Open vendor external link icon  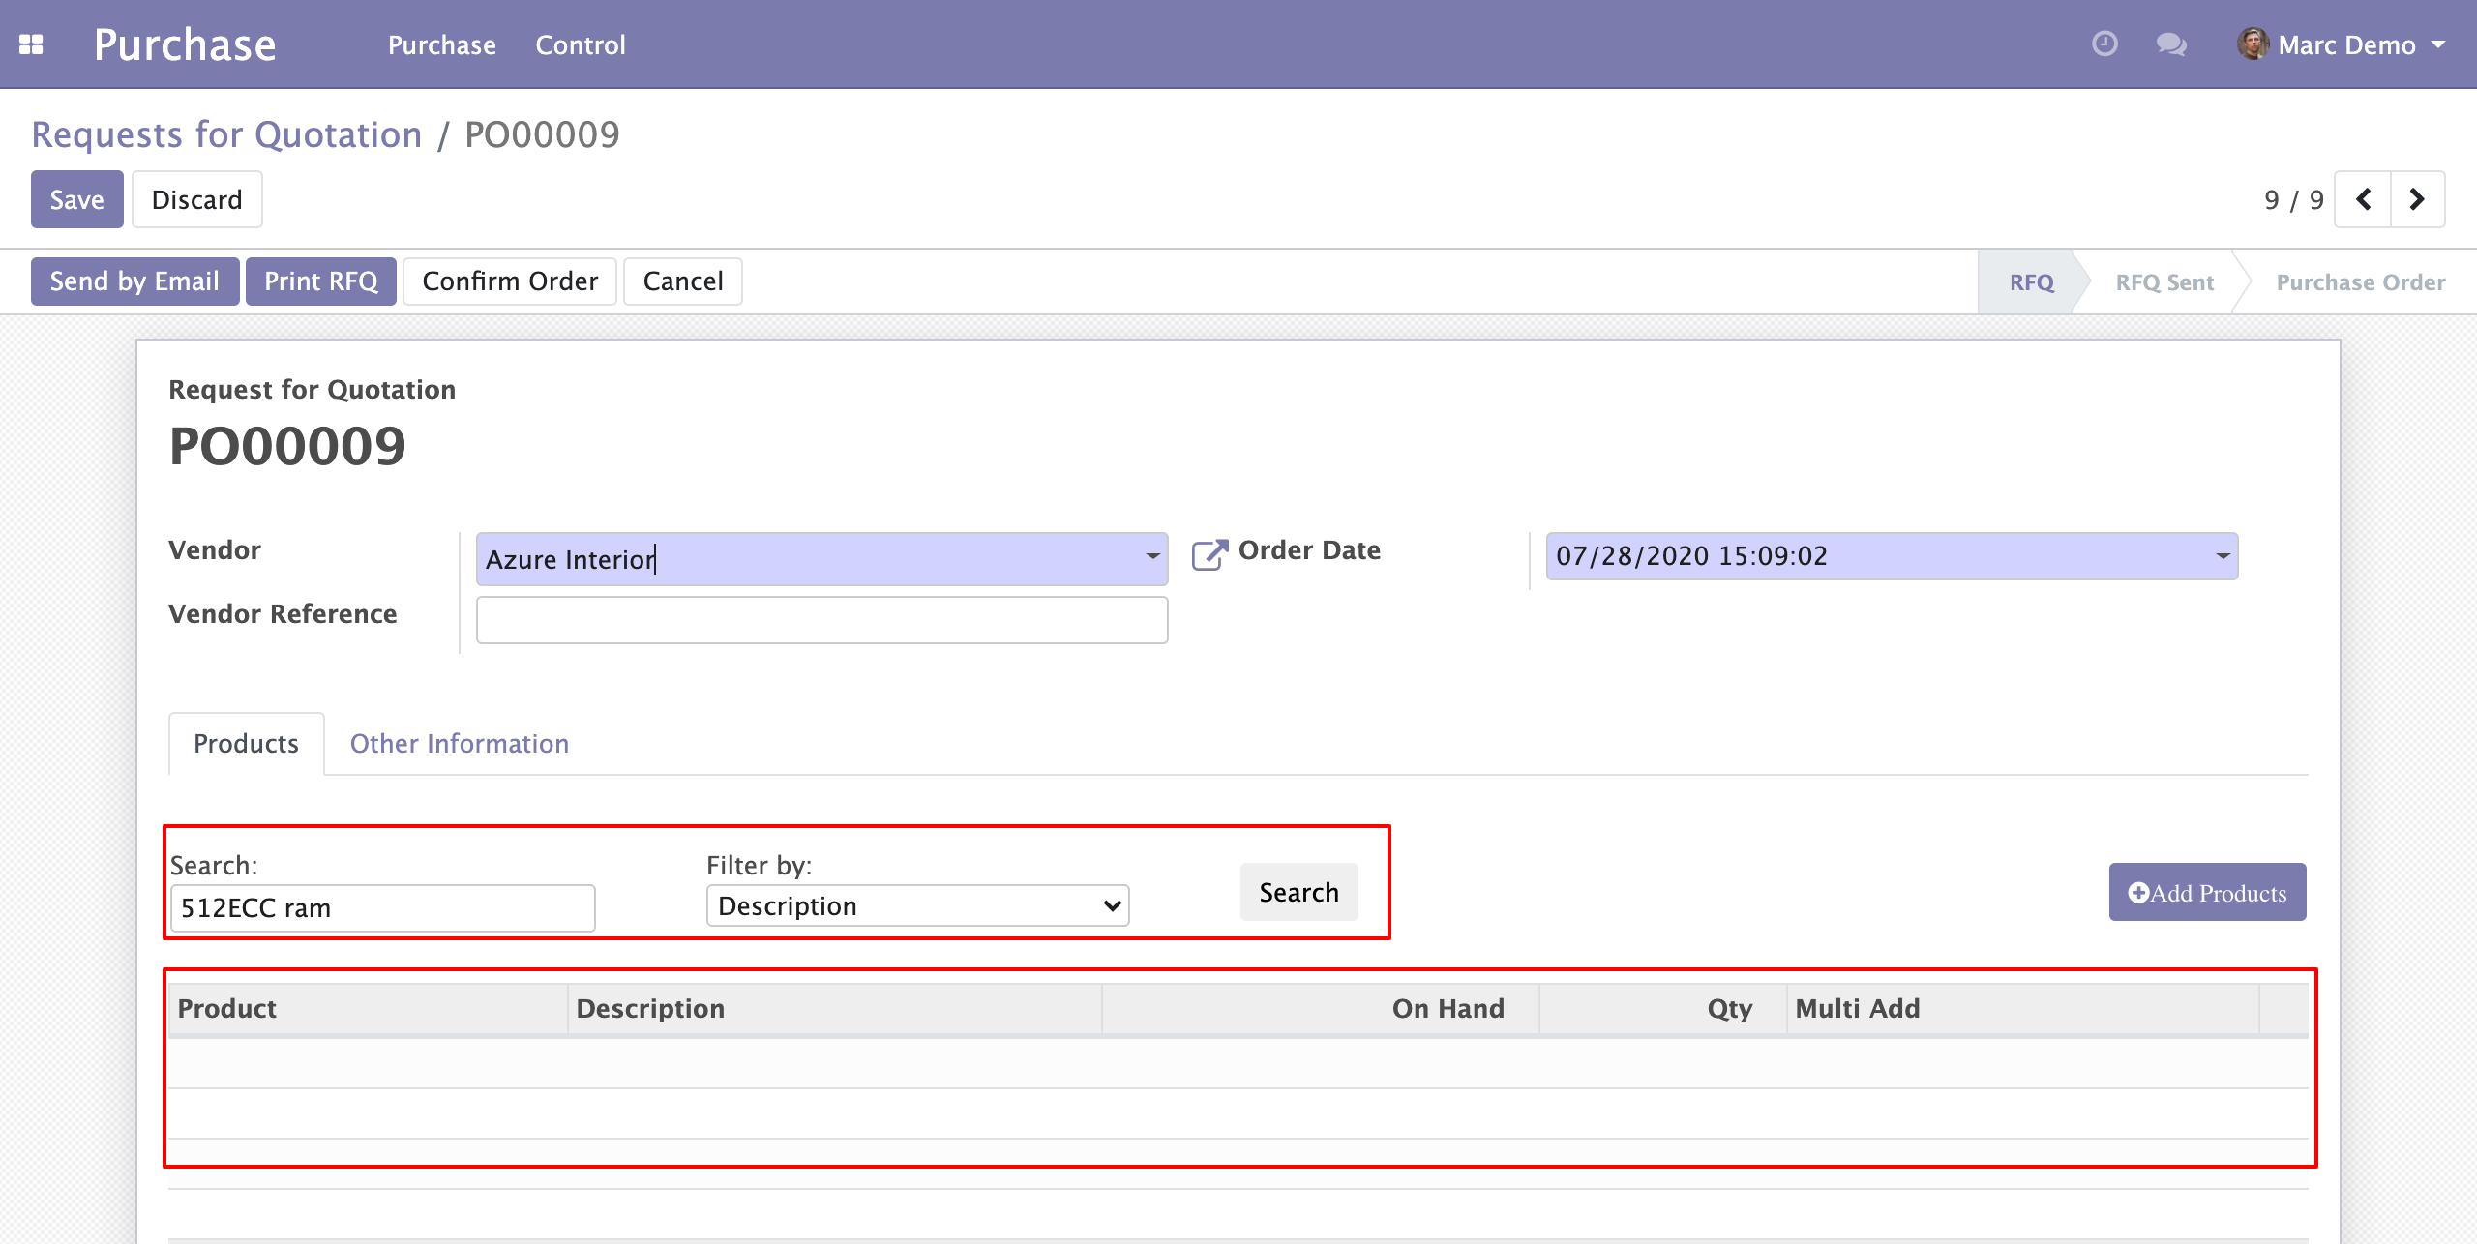[1209, 554]
